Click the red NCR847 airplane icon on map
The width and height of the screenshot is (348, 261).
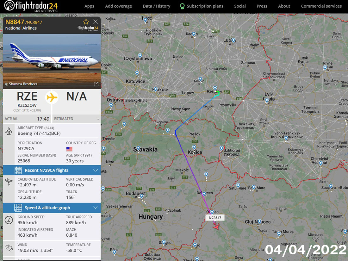coord(216,227)
